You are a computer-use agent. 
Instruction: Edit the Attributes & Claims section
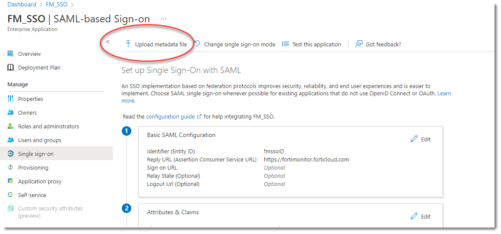421,216
